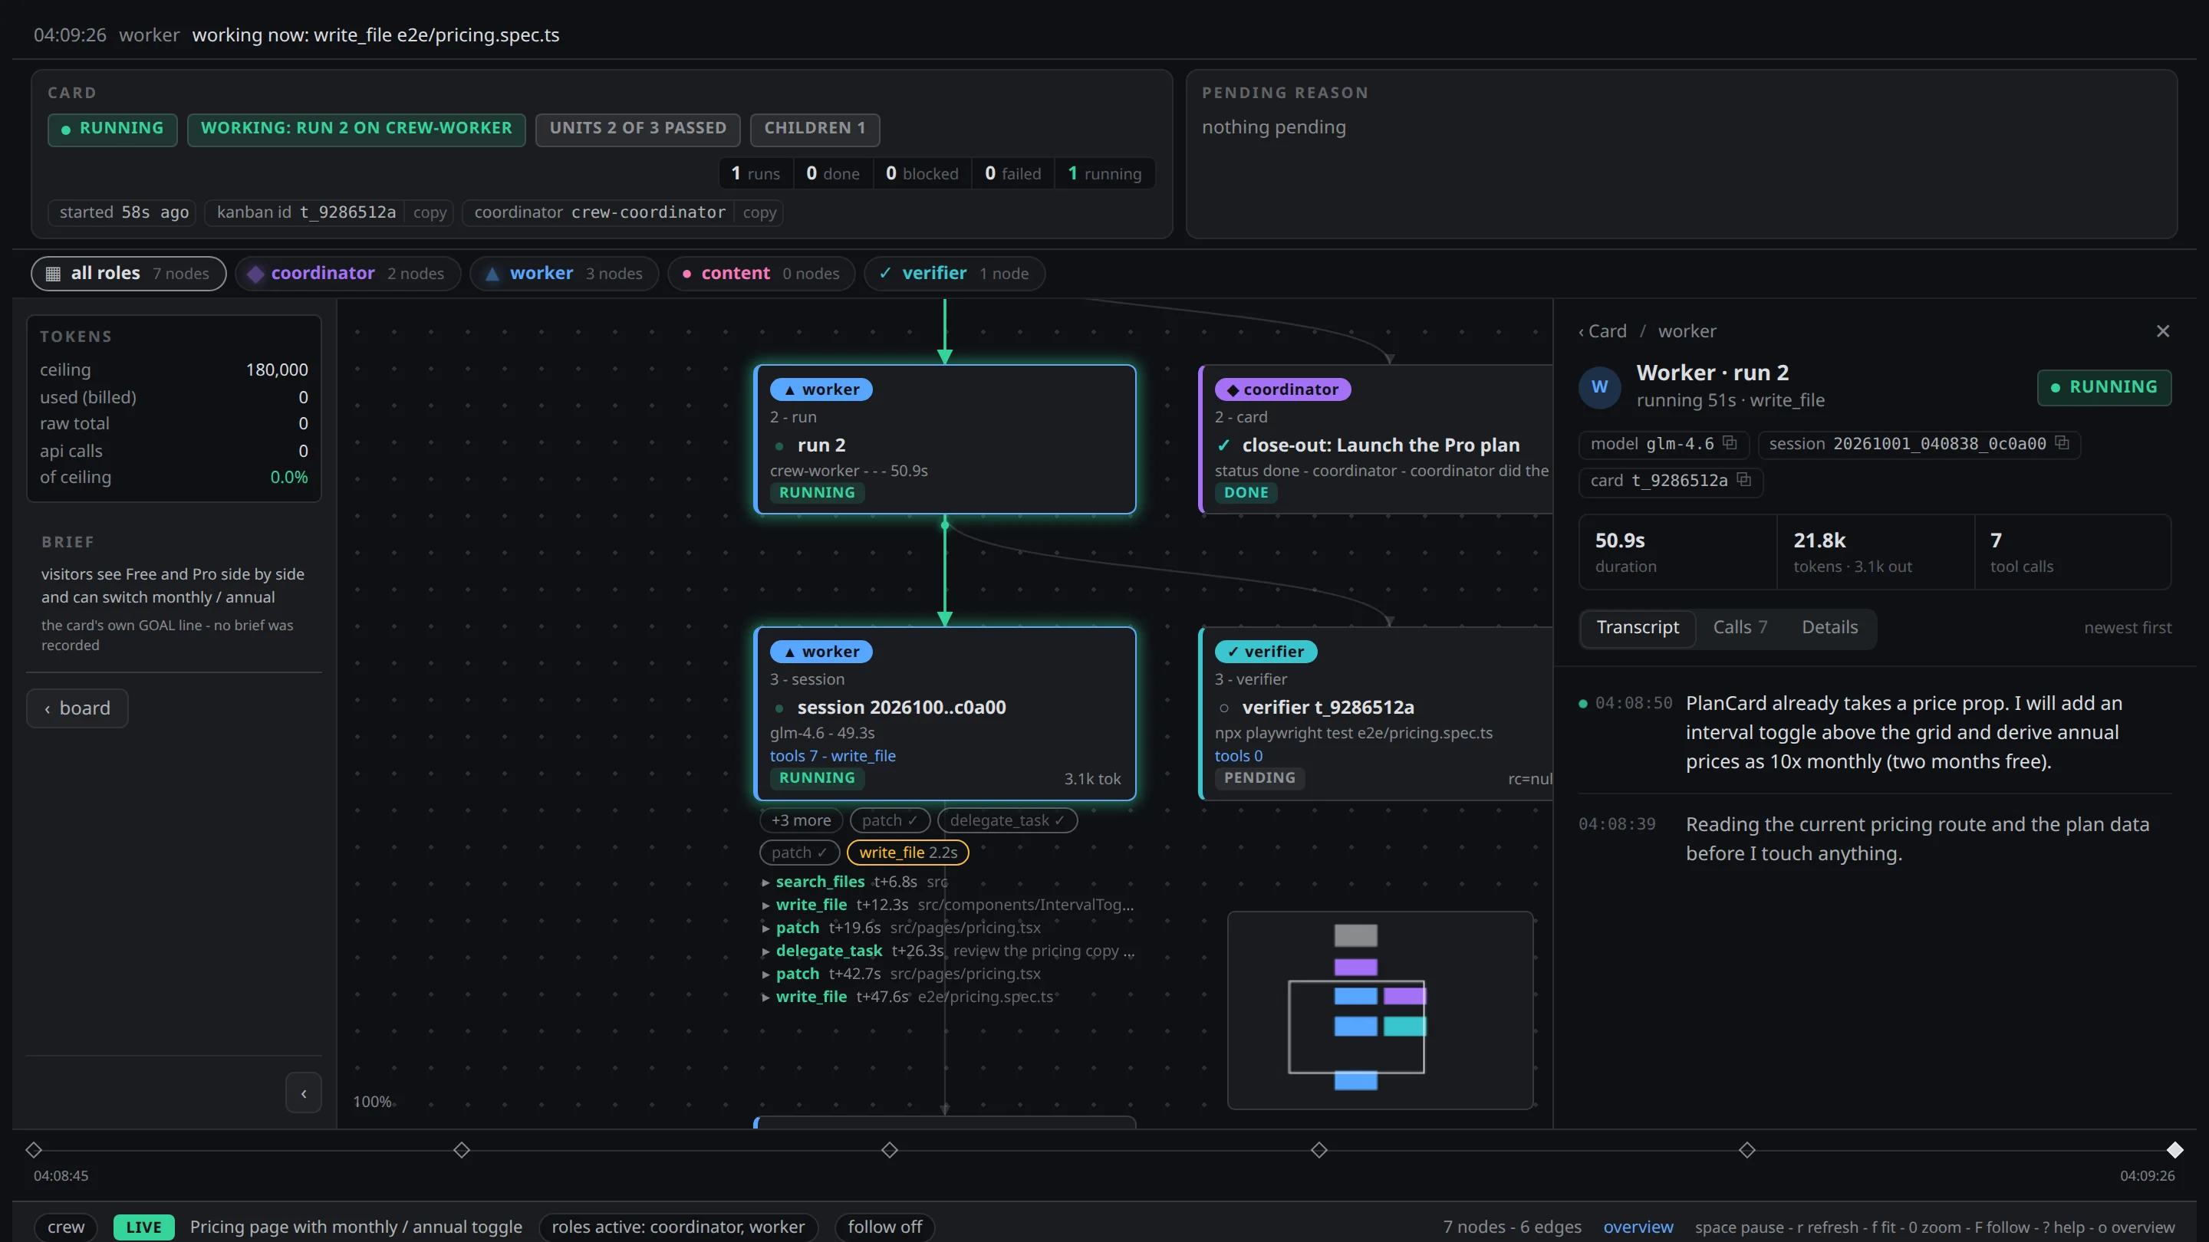This screenshot has height=1242, width=2209.
Task: Click the LIVE badge in the status bar
Action: point(144,1227)
